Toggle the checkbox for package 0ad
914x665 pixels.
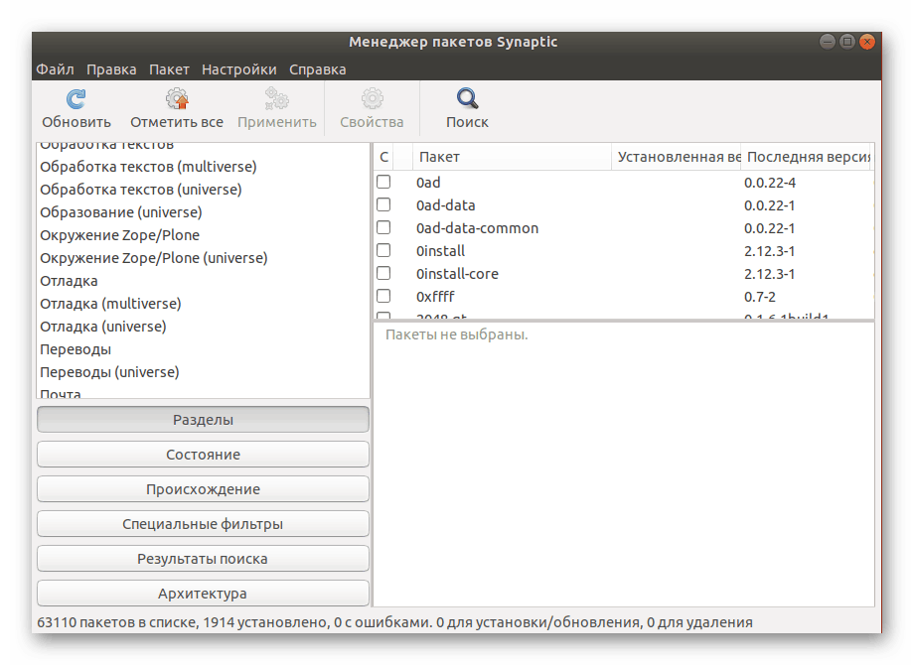click(x=383, y=183)
